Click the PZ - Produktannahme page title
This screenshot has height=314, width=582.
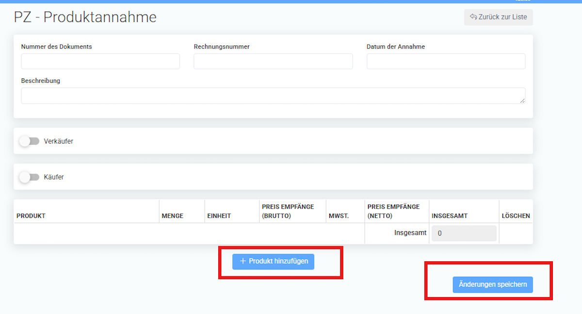point(85,17)
